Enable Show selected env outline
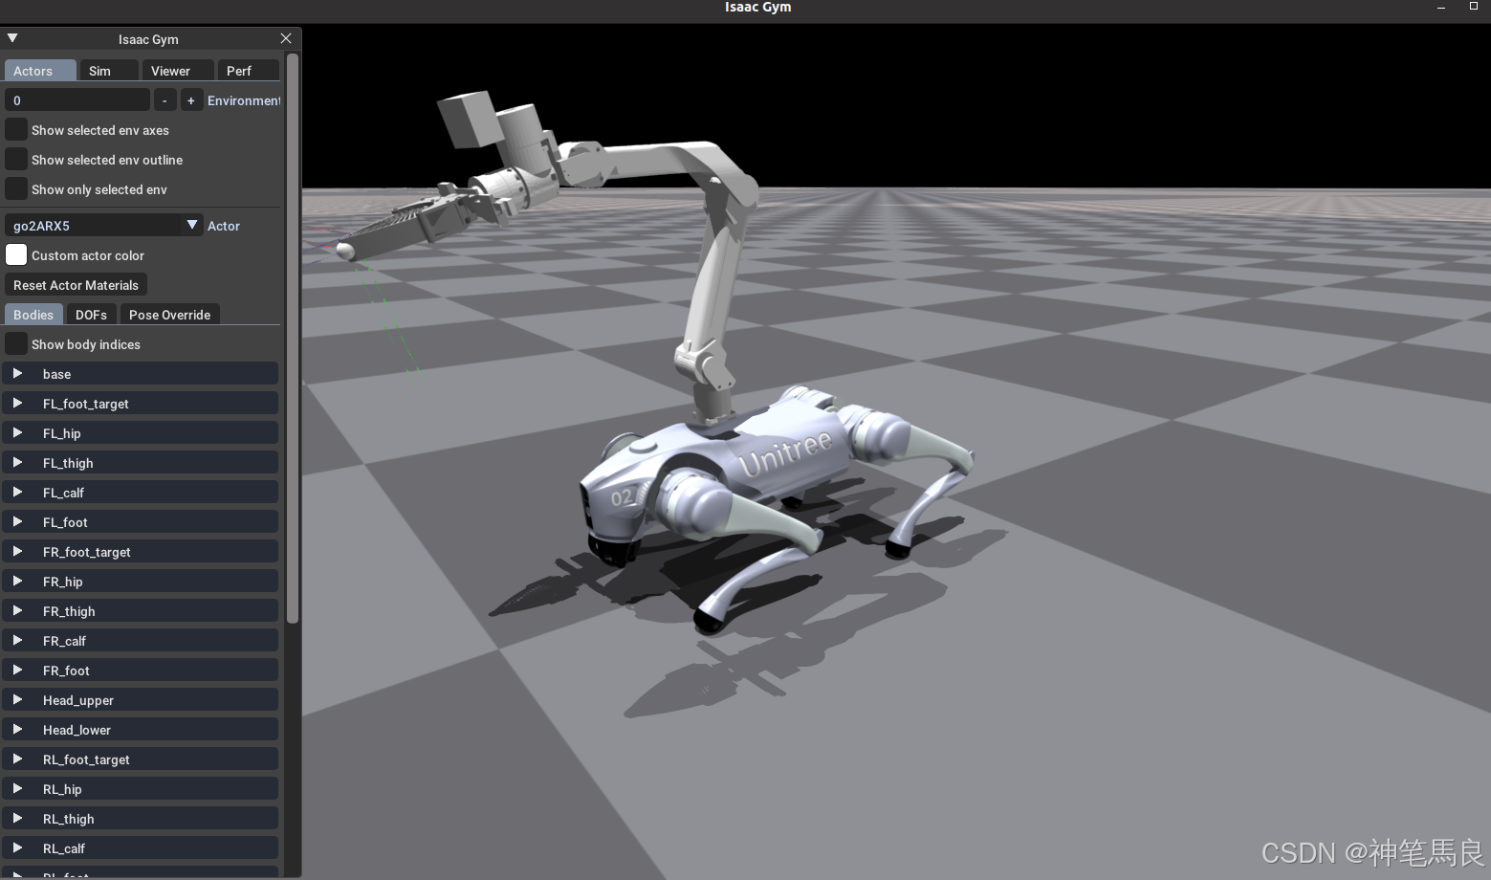1491x880 pixels. click(16, 160)
